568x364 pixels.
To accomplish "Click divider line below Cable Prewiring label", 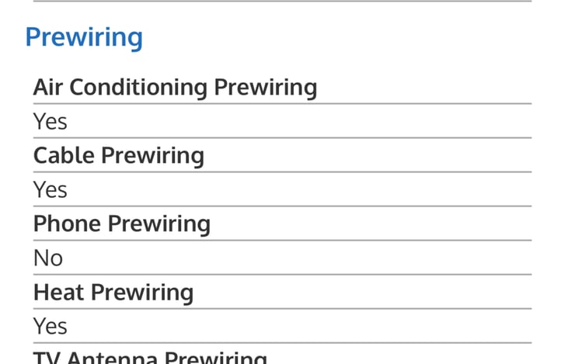I will click(x=284, y=172).
